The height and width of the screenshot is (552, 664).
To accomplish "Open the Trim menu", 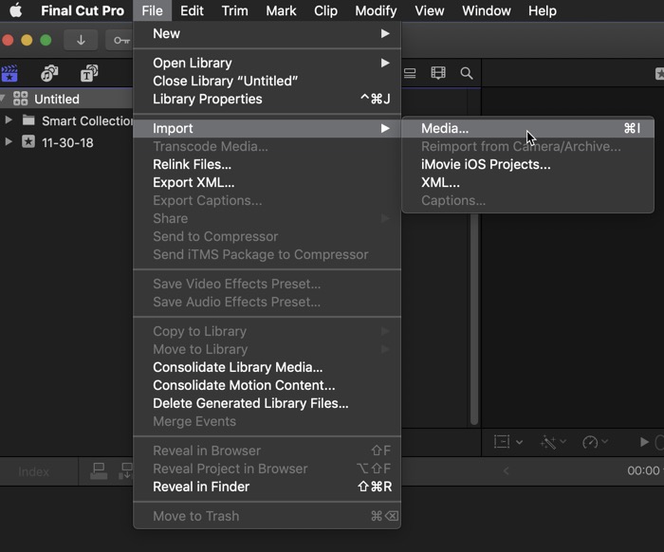I will tap(234, 10).
